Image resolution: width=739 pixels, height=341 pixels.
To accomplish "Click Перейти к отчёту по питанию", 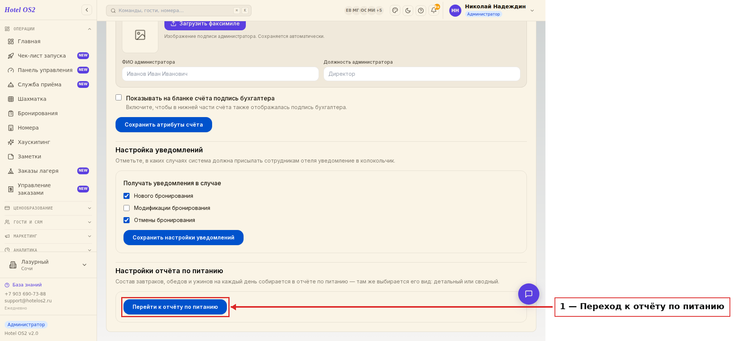I will click(175, 307).
